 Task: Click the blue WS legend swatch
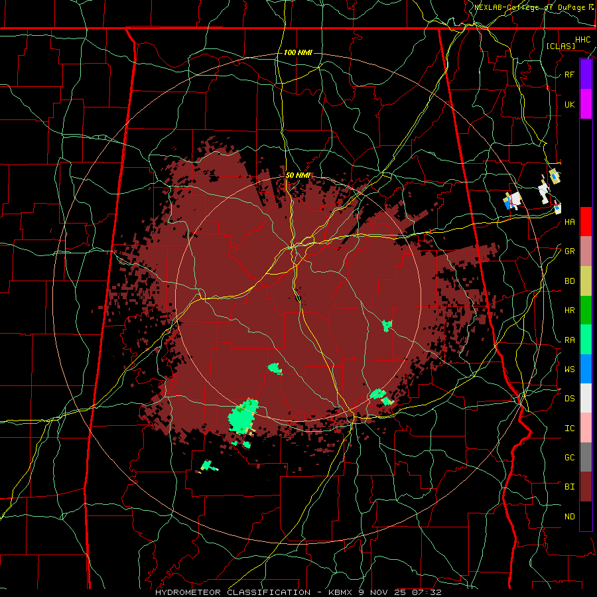click(586, 369)
